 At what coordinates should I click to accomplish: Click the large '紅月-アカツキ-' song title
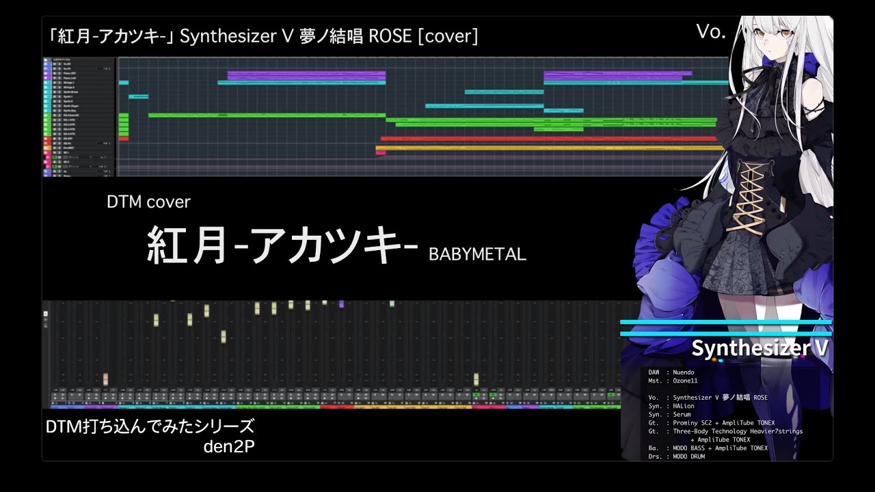tap(282, 246)
